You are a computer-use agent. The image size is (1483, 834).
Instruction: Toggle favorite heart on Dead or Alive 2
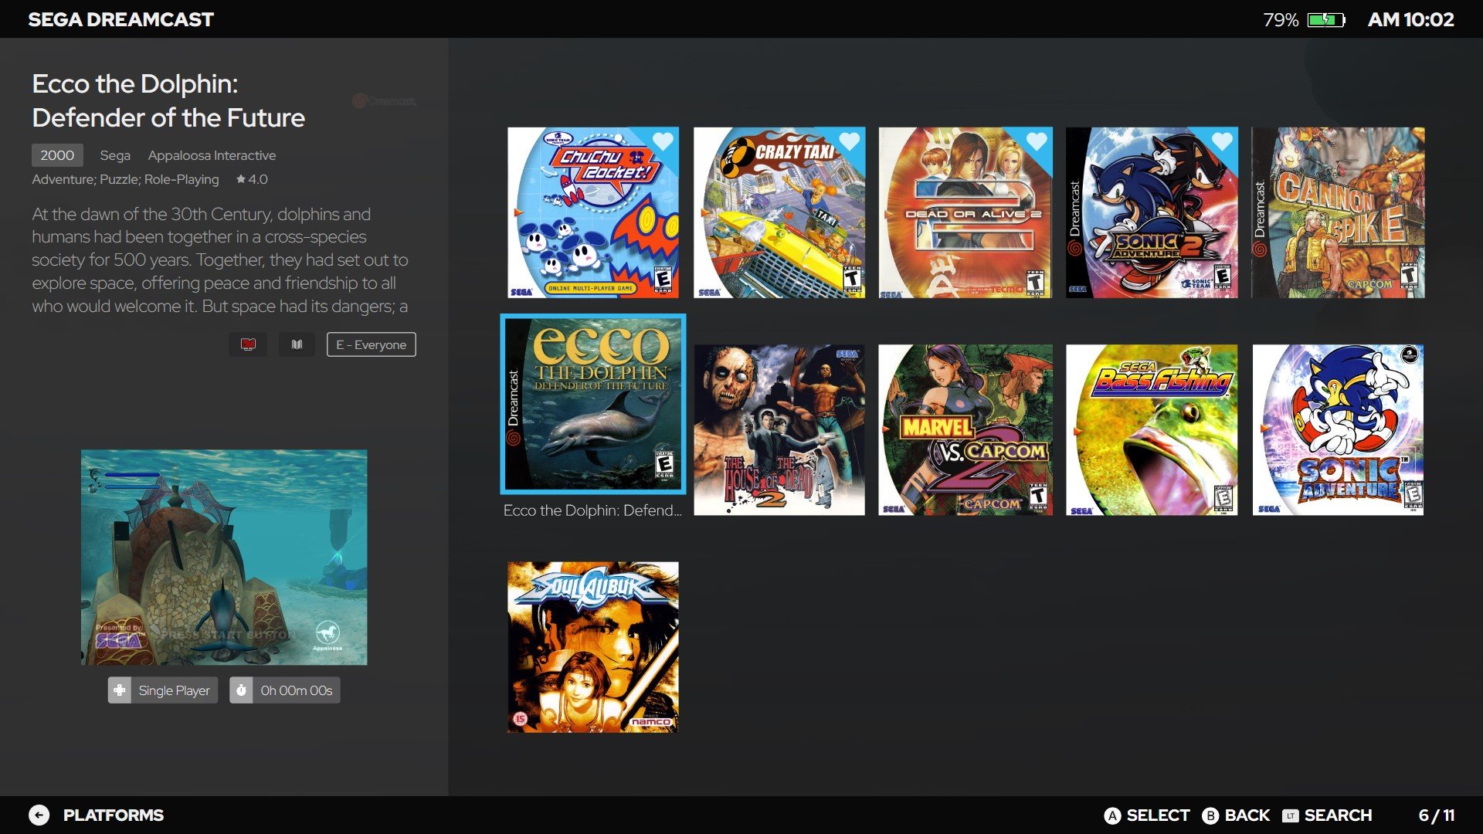coord(1036,141)
